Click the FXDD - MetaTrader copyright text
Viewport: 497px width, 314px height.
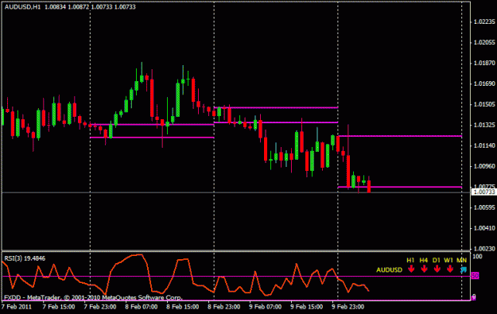[93, 297]
